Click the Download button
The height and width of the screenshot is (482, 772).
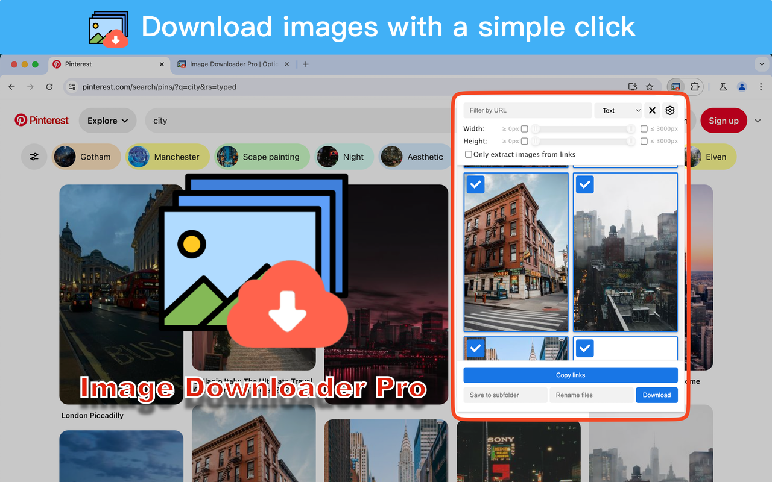click(656, 395)
